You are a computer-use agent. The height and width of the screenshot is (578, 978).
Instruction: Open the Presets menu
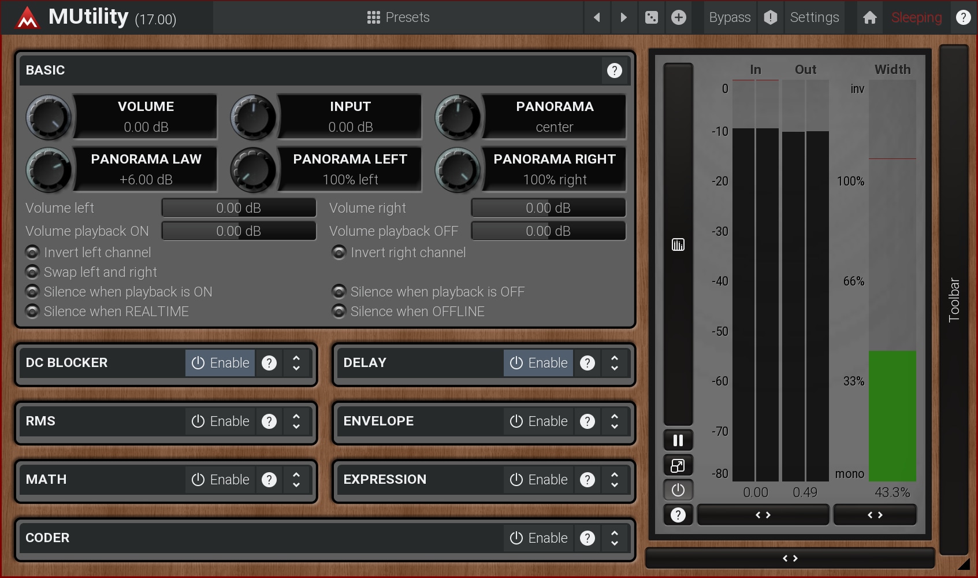coord(398,17)
